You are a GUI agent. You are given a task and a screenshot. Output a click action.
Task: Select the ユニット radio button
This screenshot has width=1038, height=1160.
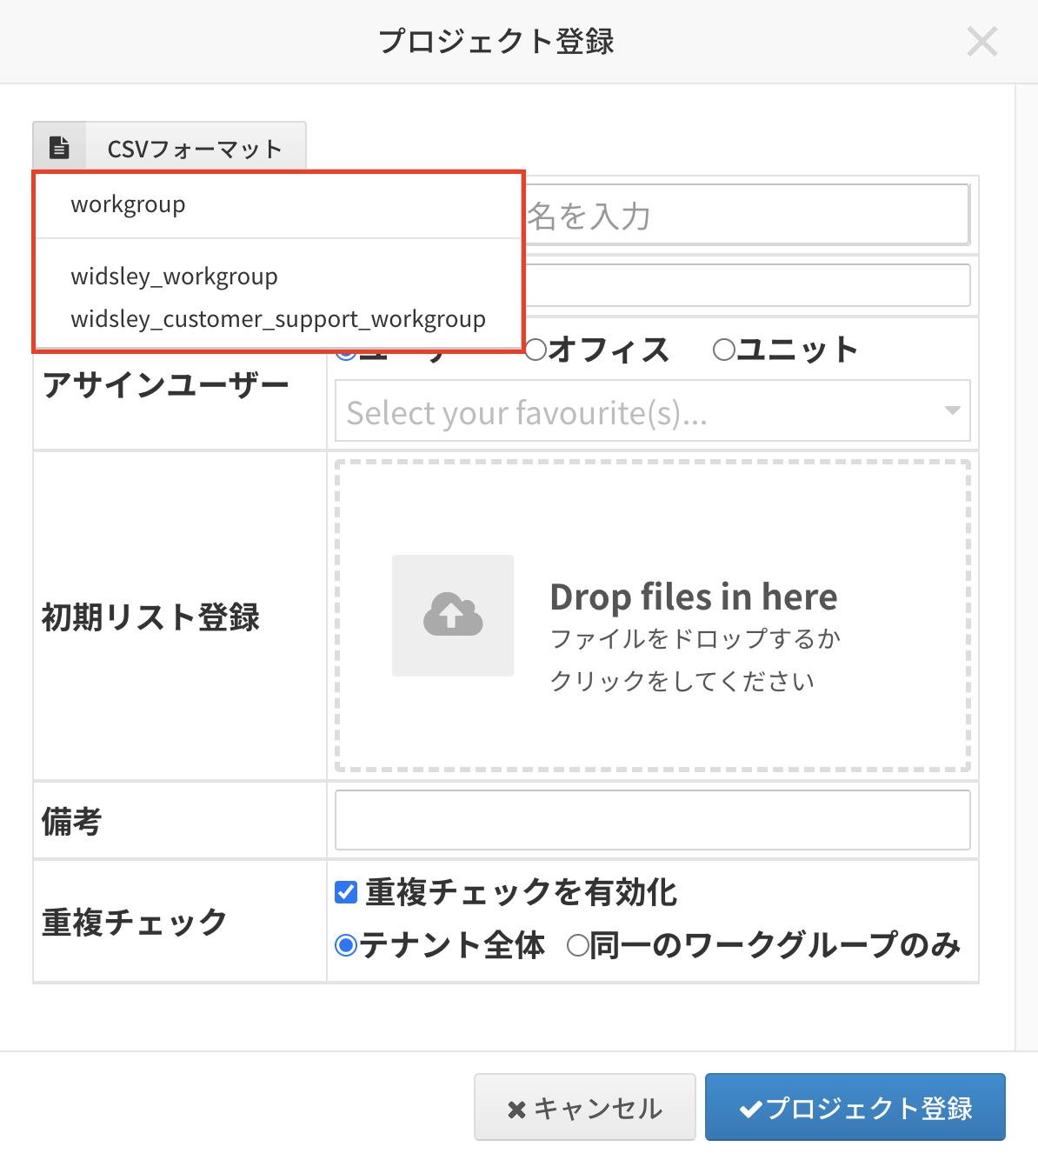pyautogui.click(x=723, y=350)
